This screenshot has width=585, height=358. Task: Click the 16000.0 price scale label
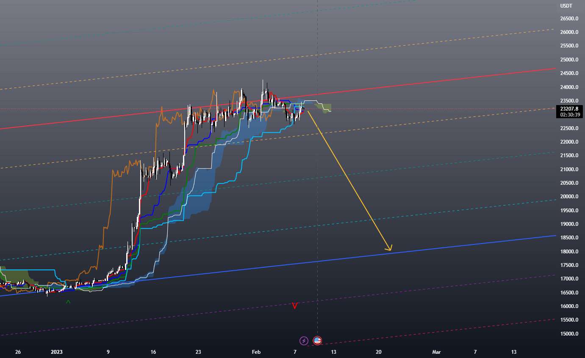(569, 306)
